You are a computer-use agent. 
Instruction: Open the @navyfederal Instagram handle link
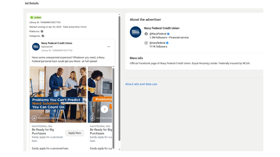point(157,43)
